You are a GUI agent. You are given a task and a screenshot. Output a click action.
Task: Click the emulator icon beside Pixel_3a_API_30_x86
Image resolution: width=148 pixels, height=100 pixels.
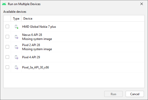[17, 67]
